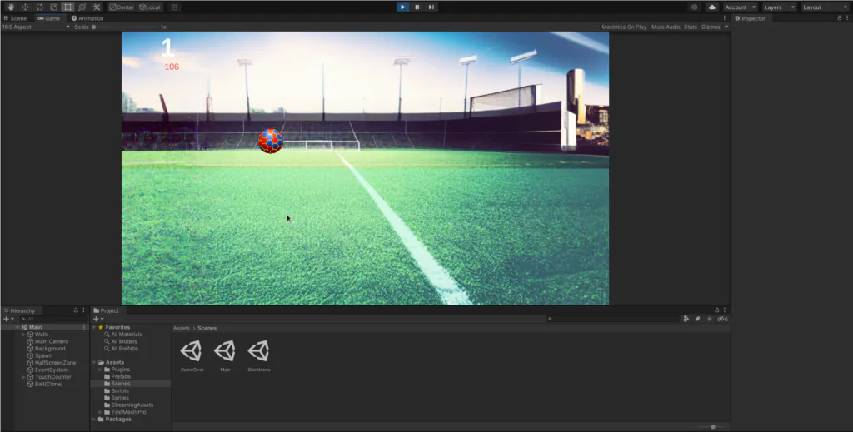Toggle pivot mode Center button
Image resolution: width=853 pixels, height=432 pixels.
[x=122, y=7]
